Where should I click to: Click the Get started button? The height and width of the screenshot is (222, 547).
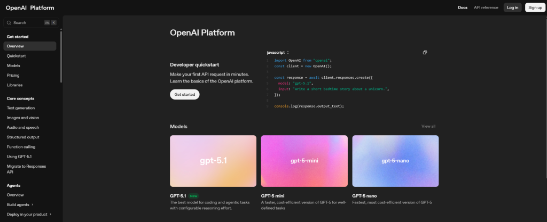[184, 95]
